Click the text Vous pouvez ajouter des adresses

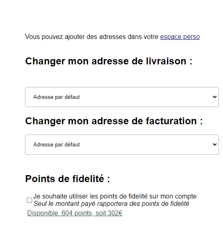[92, 37]
